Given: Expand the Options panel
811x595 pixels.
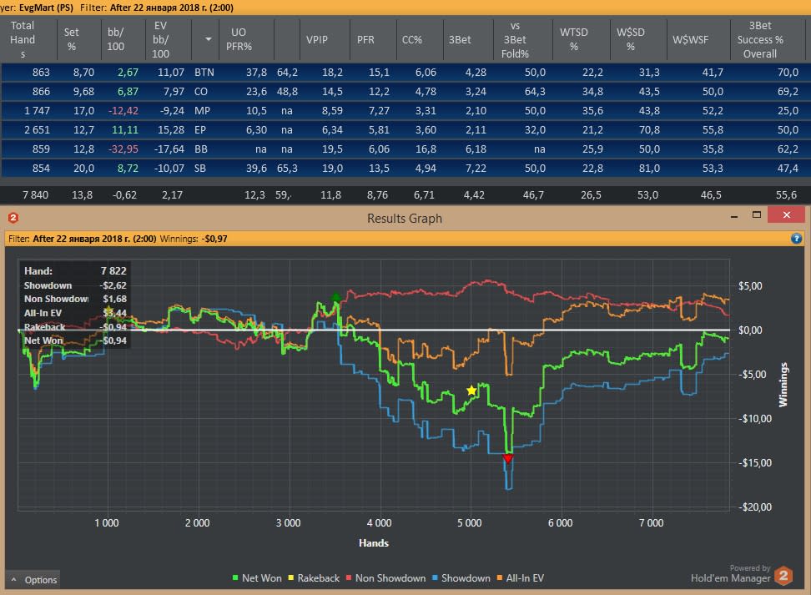Looking at the screenshot, I should click(x=33, y=580).
